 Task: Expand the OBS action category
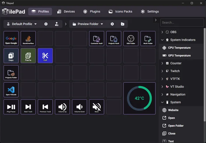162,32
